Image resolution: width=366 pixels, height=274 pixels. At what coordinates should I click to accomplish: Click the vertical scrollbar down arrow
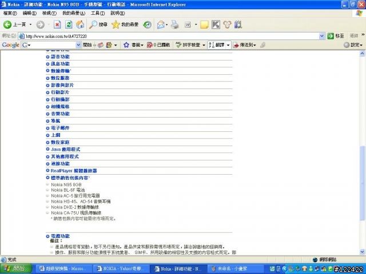click(x=362, y=252)
